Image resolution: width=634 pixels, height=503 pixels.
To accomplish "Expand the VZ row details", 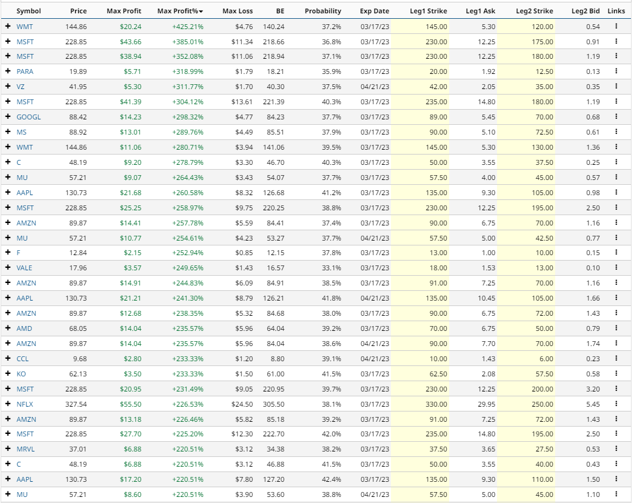I will (x=8, y=86).
